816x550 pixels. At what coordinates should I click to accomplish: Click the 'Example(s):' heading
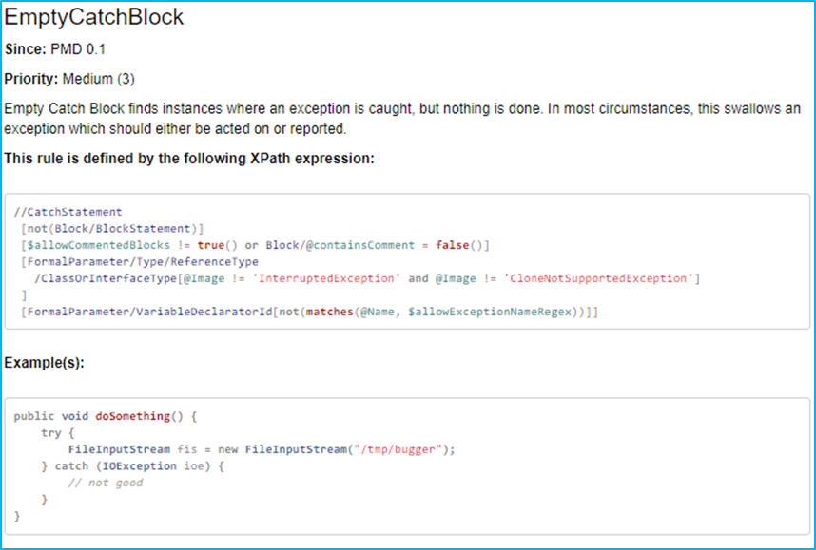pos(45,363)
